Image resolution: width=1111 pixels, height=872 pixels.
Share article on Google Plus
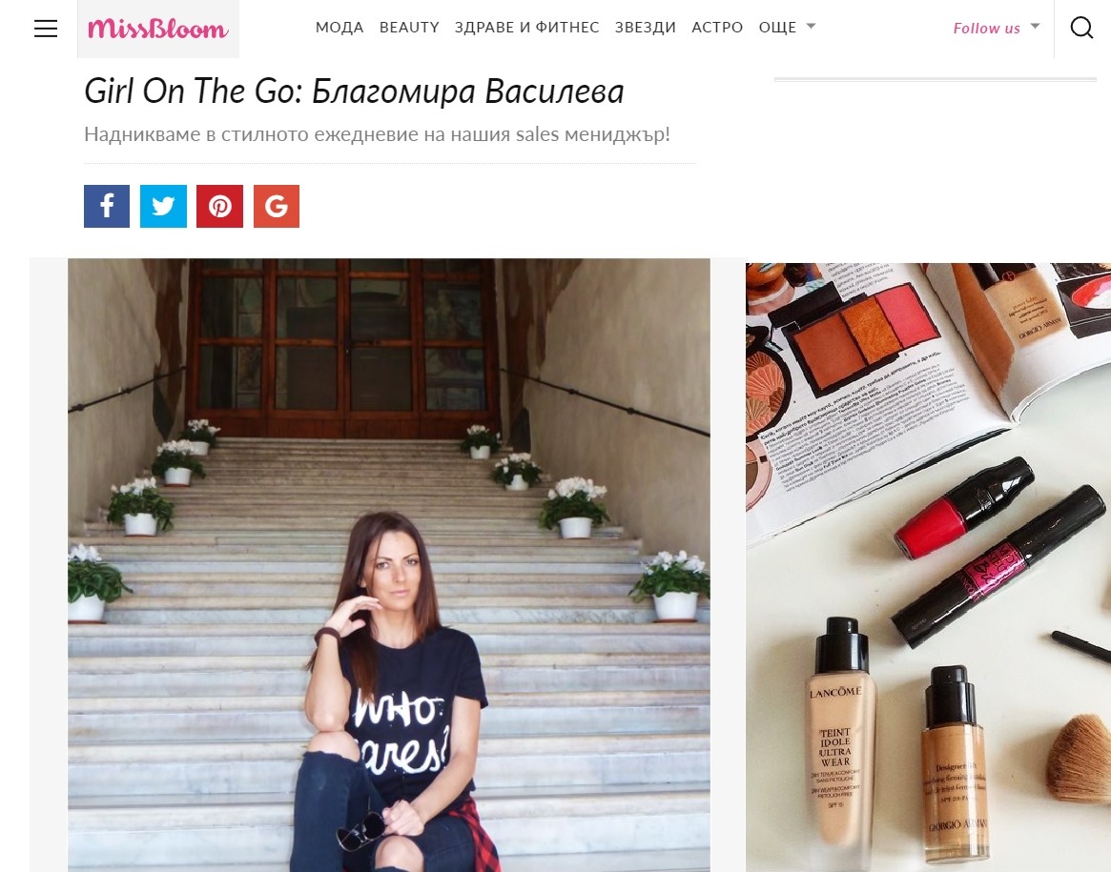[x=277, y=206]
